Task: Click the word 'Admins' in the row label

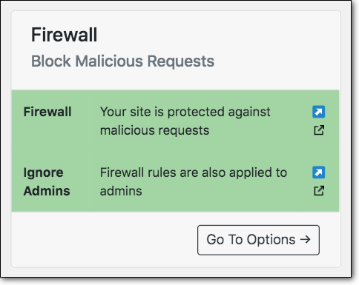Action: click(x=47, y=191)
